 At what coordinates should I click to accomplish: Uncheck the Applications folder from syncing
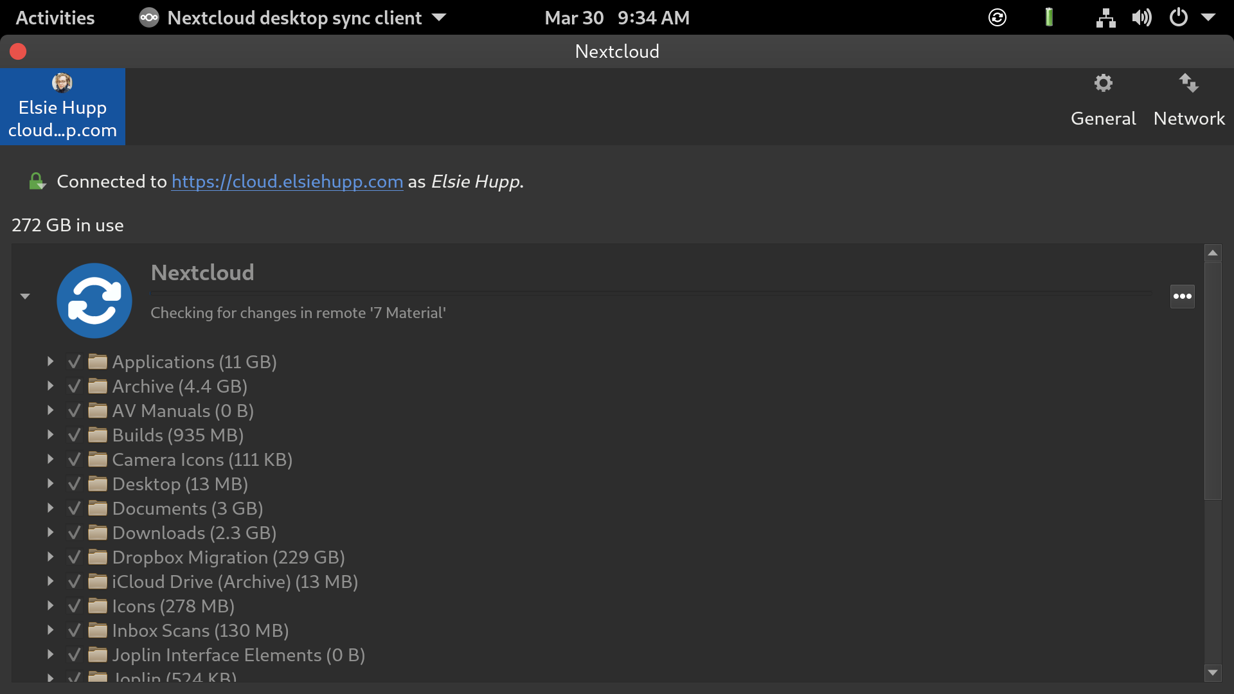tap(73, 361)
